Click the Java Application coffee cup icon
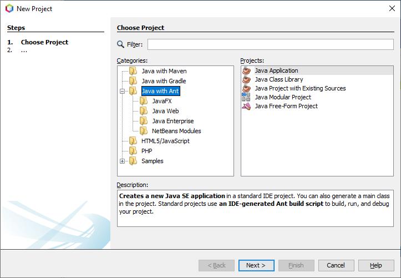Image resolution: width=401 pixels, height=278 pixels. pos(246,70)
